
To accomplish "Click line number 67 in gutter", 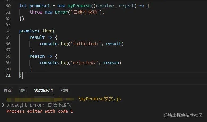I will 8,50.
